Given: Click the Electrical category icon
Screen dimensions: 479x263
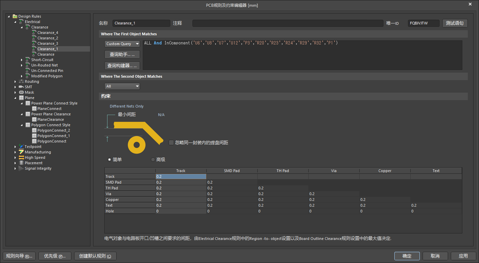Looking at the screenshot, I should click(21, 22).
